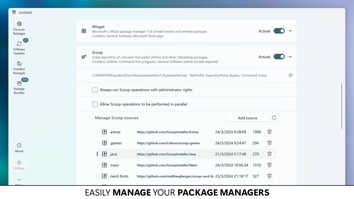Open the ScoopInstaller Extras GitHub link
Screen dimensions: 354x199
168,132
